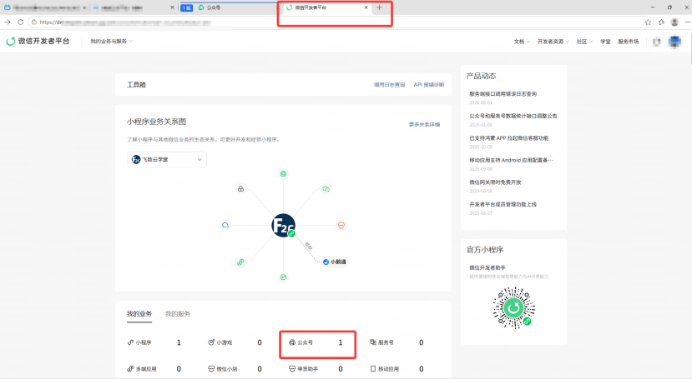Expand the 开发者资源 menu
Viewport: 692px width, 379px height.
pos(553,42)
